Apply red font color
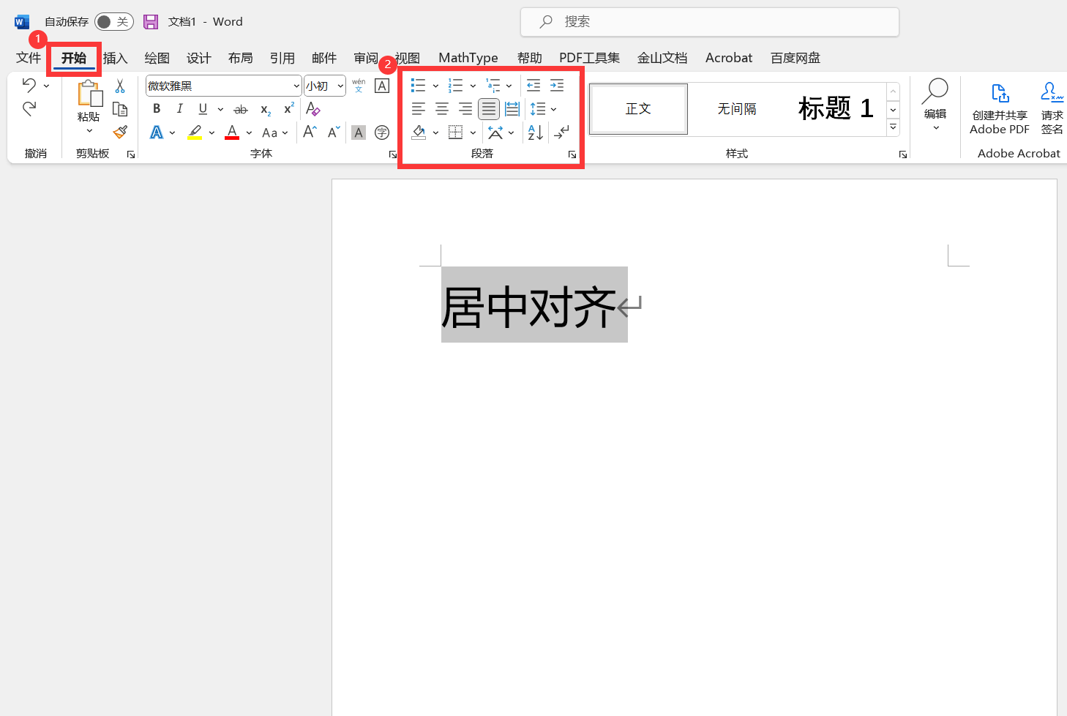 point(232,133)
